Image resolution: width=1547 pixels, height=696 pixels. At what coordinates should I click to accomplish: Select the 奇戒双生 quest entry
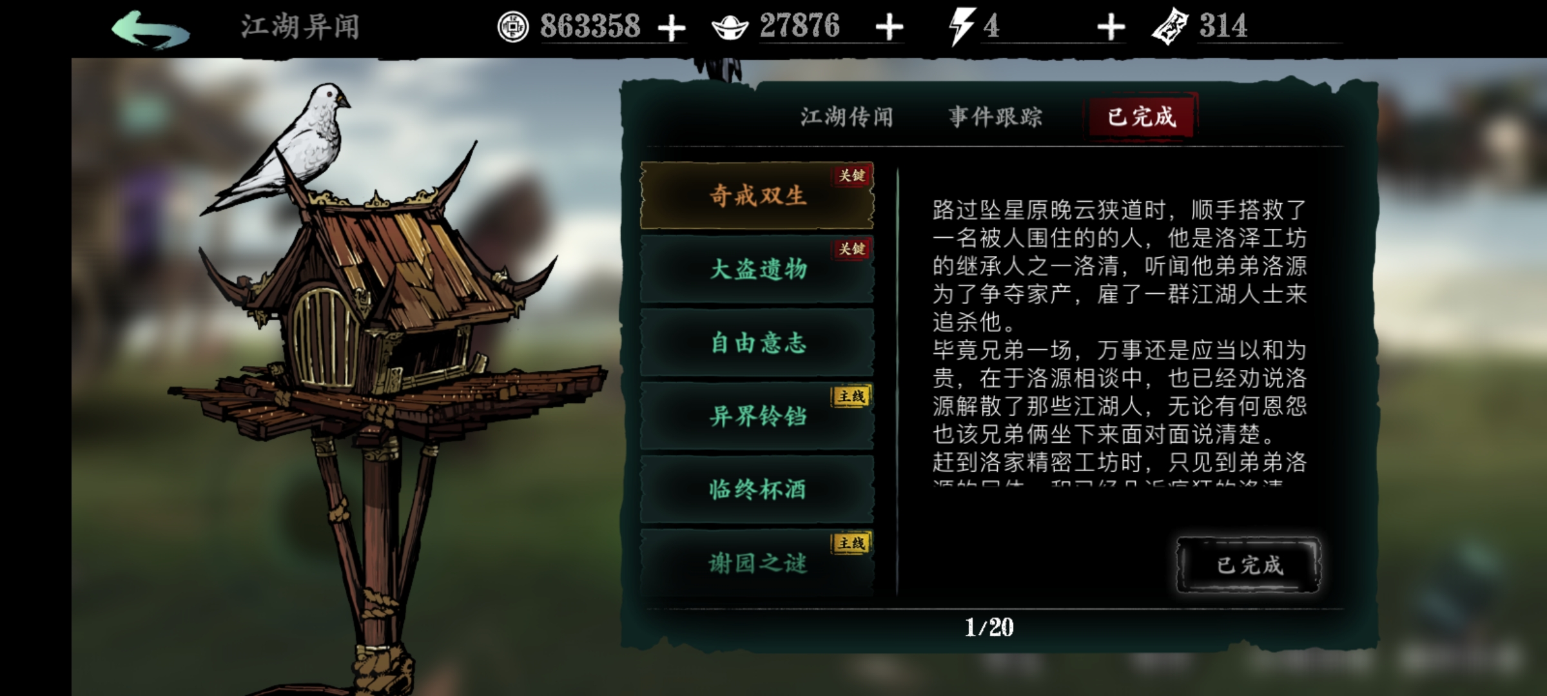point(757,195)
